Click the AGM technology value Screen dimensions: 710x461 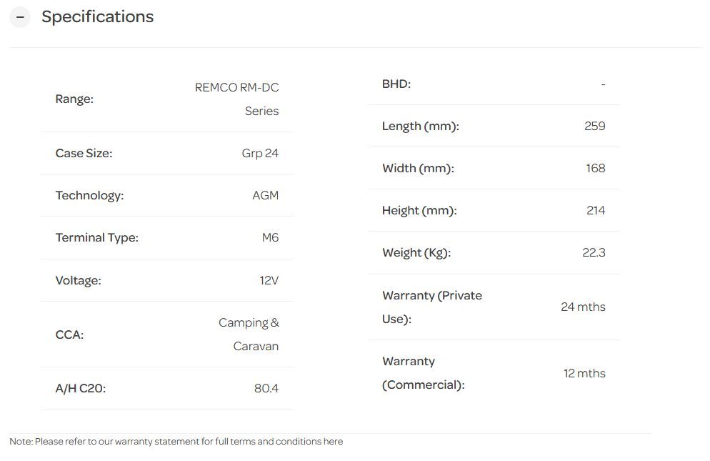(x=265, y=195)
